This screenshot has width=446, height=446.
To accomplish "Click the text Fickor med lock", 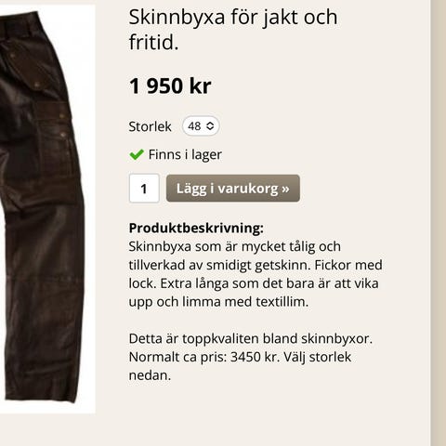I will pyautogui.click(x=256, y=274).
